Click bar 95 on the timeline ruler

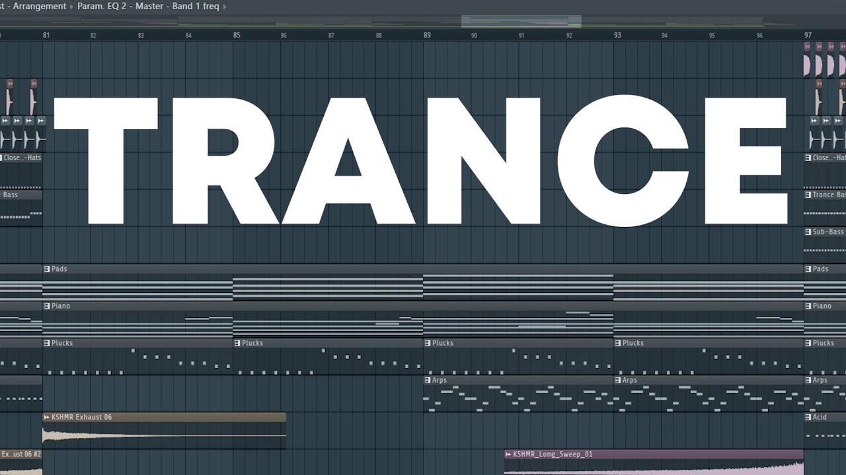click(712, 35)
